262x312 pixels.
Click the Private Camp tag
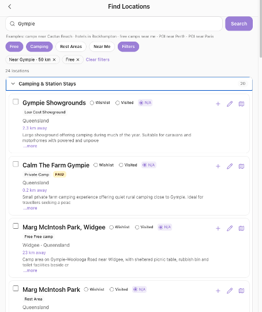coord(37,174)
